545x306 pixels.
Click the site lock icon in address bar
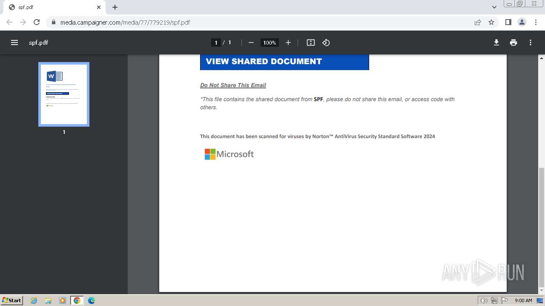(x=53, y=22)
